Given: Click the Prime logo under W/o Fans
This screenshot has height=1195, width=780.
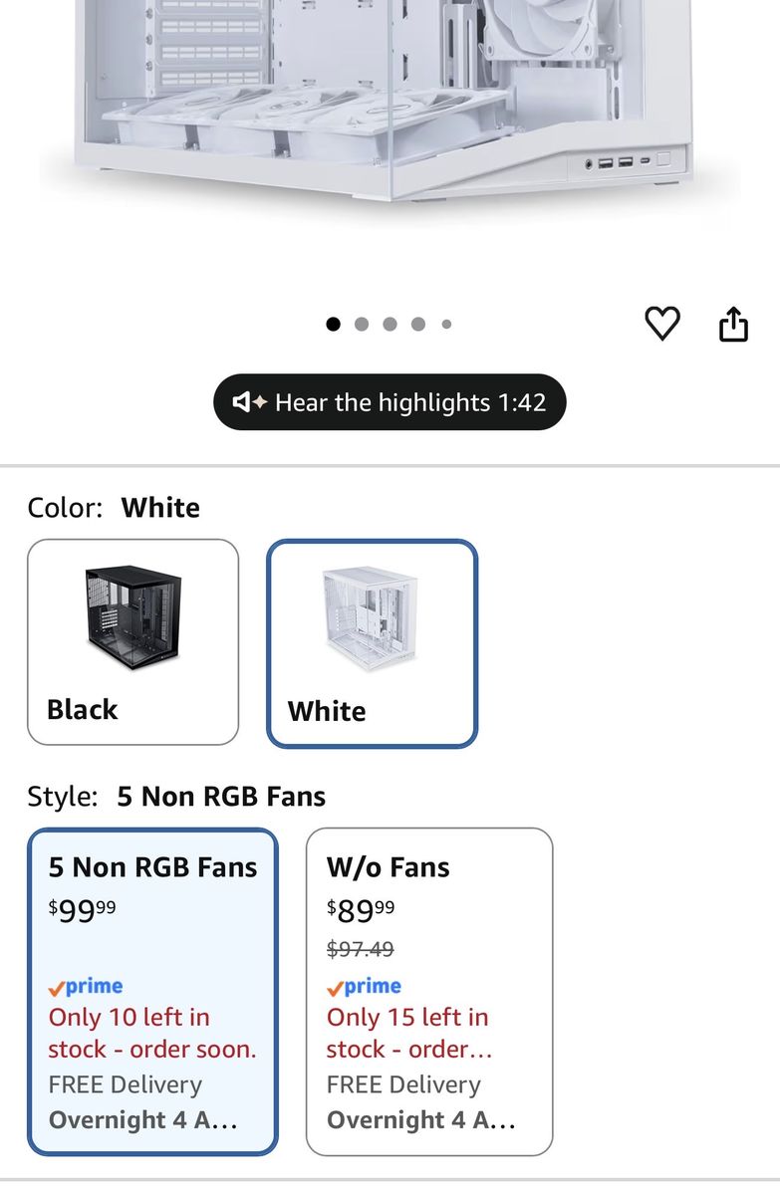Looking at the screenshot, I should (364, 987).
